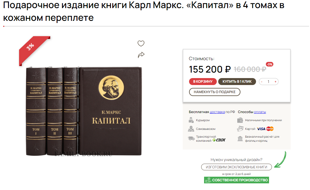310x190 pixels.
Task: Click the cash wallet payment icon
Action: 240,120
